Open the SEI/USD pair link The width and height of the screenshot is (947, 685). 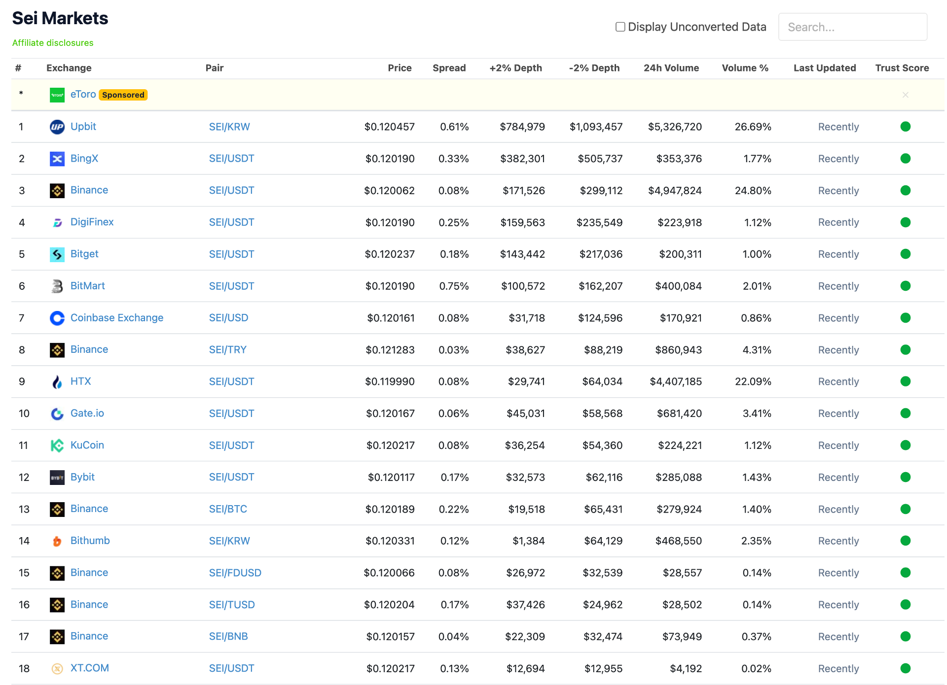(x=228, y=318)
